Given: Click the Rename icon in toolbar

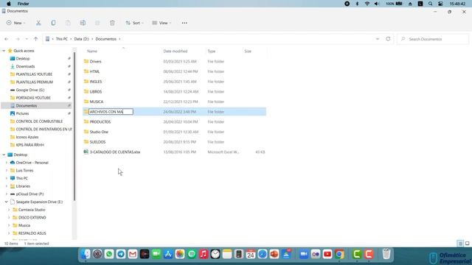Looking at the screenshot, I should point(83,23).
